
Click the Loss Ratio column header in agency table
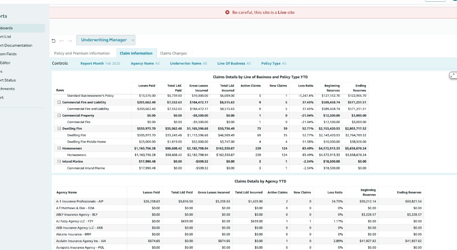click(x=335, y=192)
